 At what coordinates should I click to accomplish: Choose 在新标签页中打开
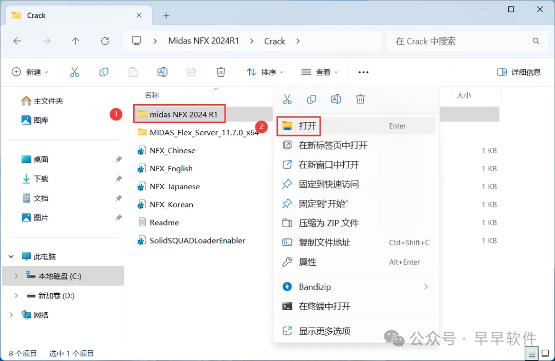coord(356,145)
